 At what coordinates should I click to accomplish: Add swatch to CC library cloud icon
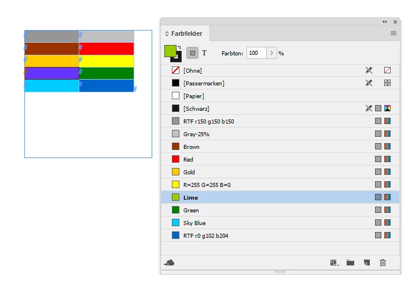coord(169,263)
